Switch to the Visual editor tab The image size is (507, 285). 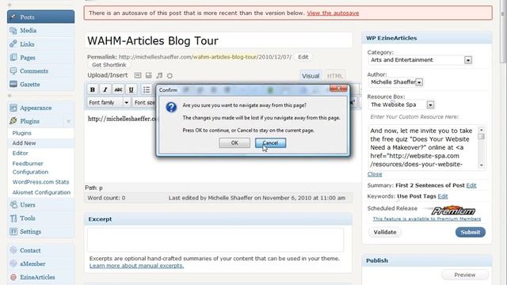coord(311,76)
